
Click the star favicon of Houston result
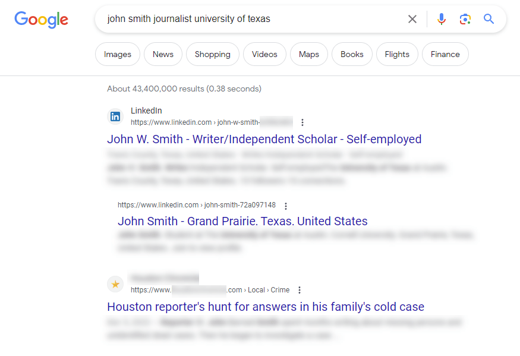(x=115, y=284)
